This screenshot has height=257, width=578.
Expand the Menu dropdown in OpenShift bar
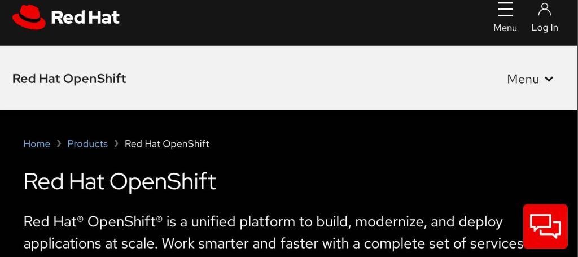(523, 79)
